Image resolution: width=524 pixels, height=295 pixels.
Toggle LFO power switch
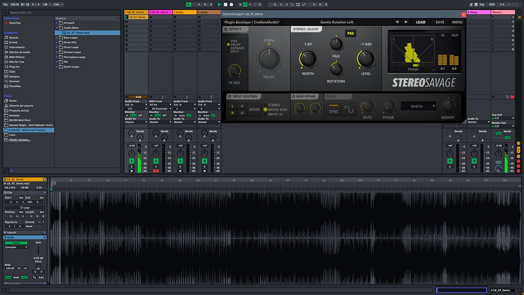[328, 96]
